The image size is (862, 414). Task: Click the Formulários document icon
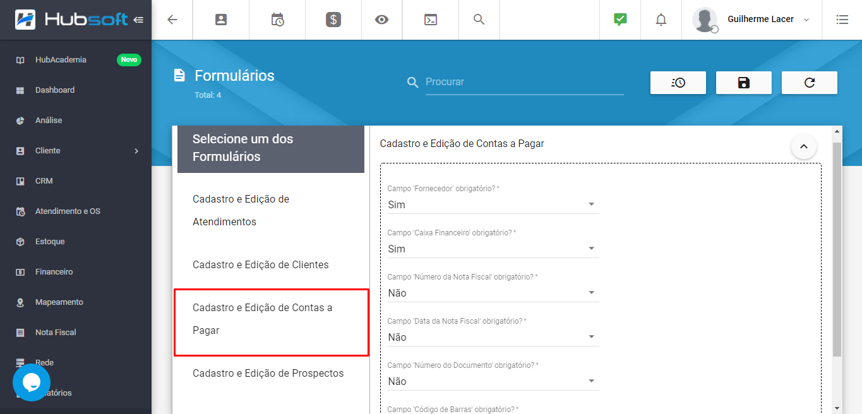click(179, 76)
